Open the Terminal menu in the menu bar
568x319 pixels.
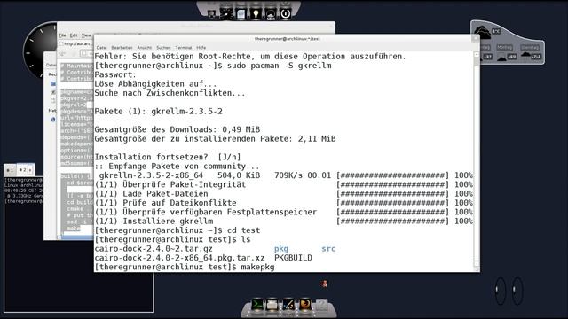184,47
